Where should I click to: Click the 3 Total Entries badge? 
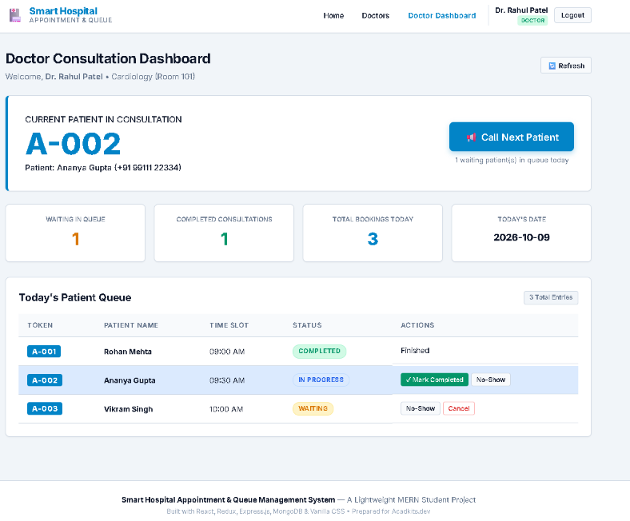551,297
